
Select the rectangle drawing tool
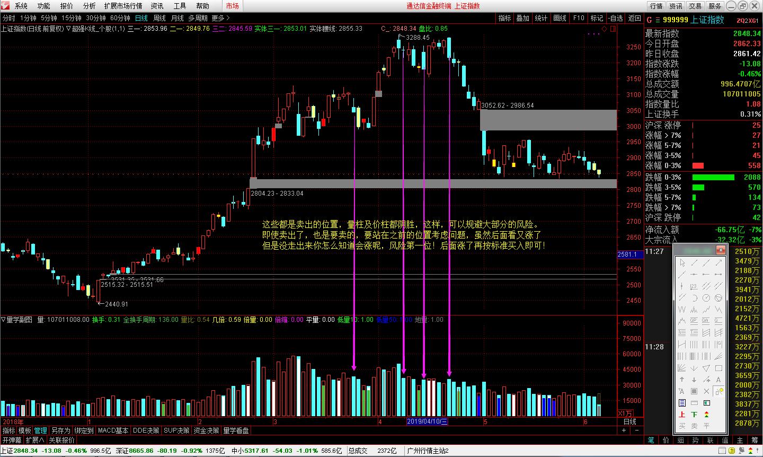tap(718, 368)
